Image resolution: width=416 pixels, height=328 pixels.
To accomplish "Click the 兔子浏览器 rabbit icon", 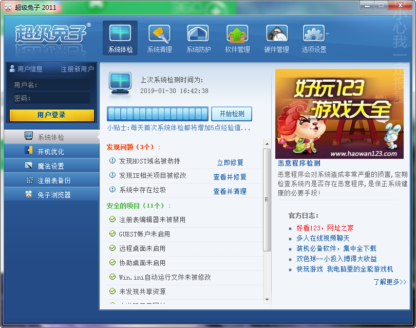I will click(29, 194).
